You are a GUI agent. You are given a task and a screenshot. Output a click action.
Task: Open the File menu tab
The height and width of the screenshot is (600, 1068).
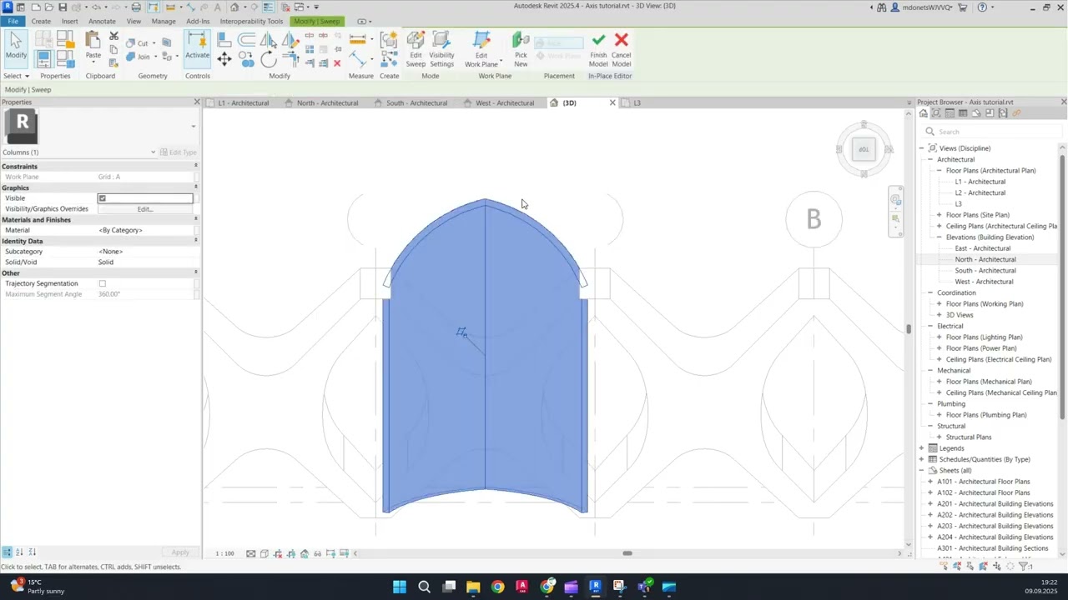(13, 21)
